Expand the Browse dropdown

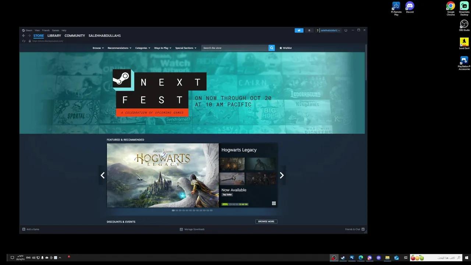pos(98,48)
